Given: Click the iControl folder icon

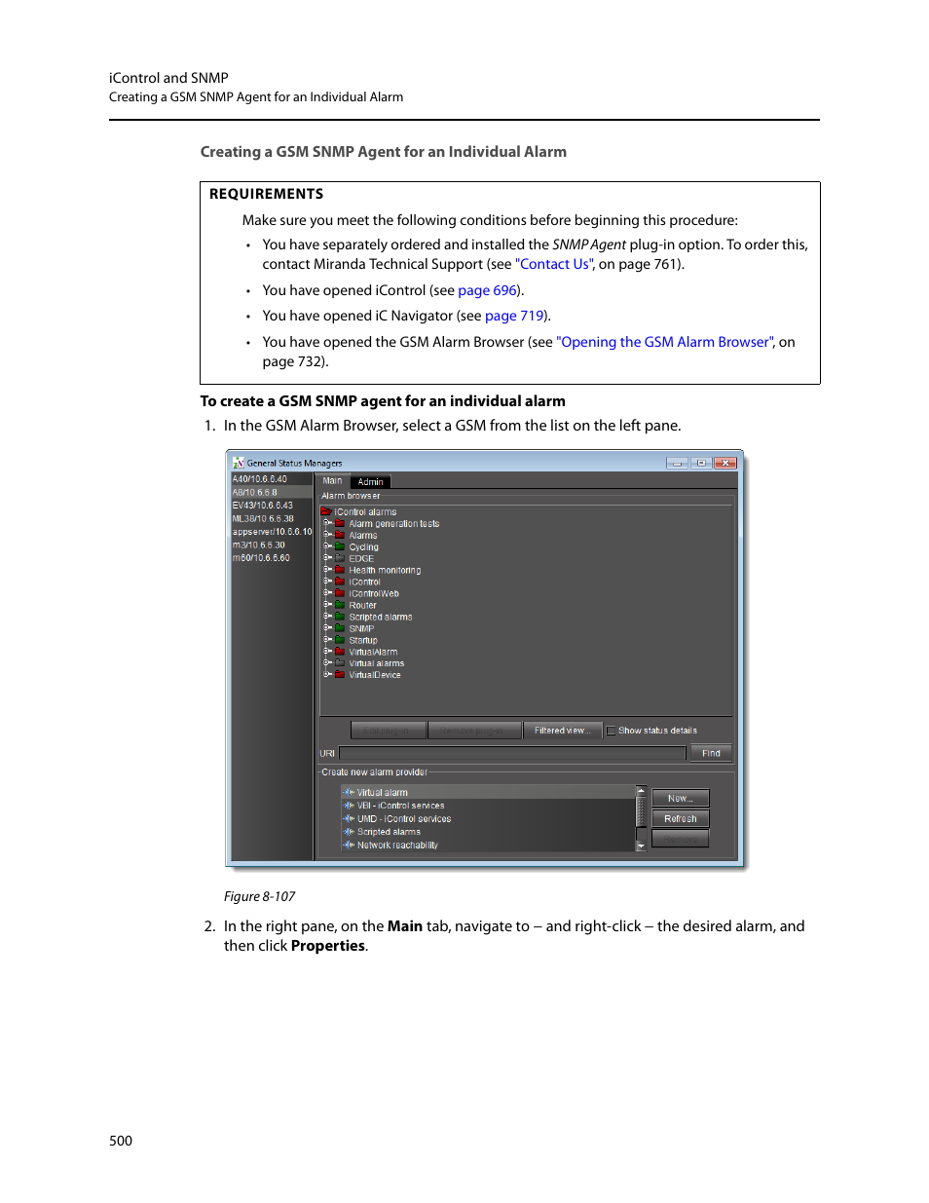Looking at the screenshot, I should pyautogui.click(x=340, y=582).
